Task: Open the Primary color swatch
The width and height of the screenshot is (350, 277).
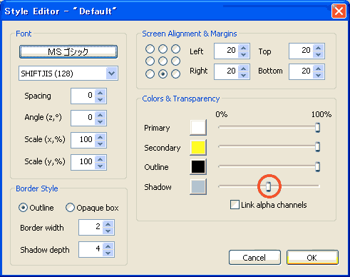Action: (198, 128)
